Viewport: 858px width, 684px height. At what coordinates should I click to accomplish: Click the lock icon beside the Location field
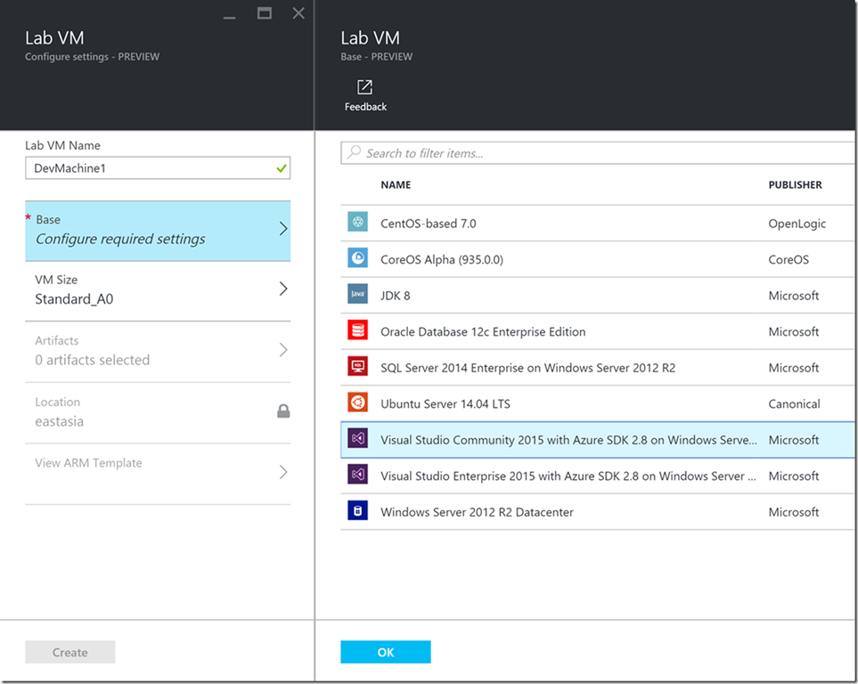point(283,411)
